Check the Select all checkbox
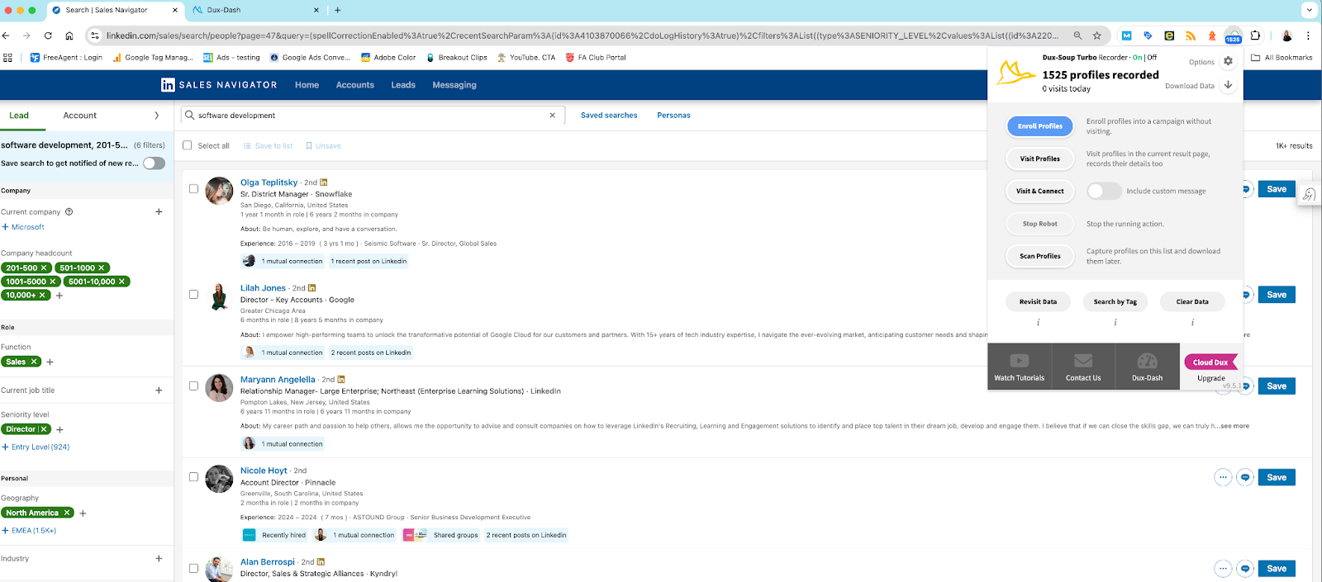This screenshot has height=582, width=1322. [188, 145]
